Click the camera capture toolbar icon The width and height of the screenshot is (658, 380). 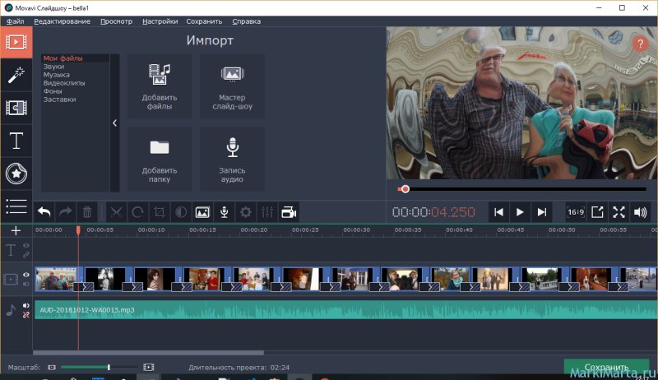coord(289,212)
